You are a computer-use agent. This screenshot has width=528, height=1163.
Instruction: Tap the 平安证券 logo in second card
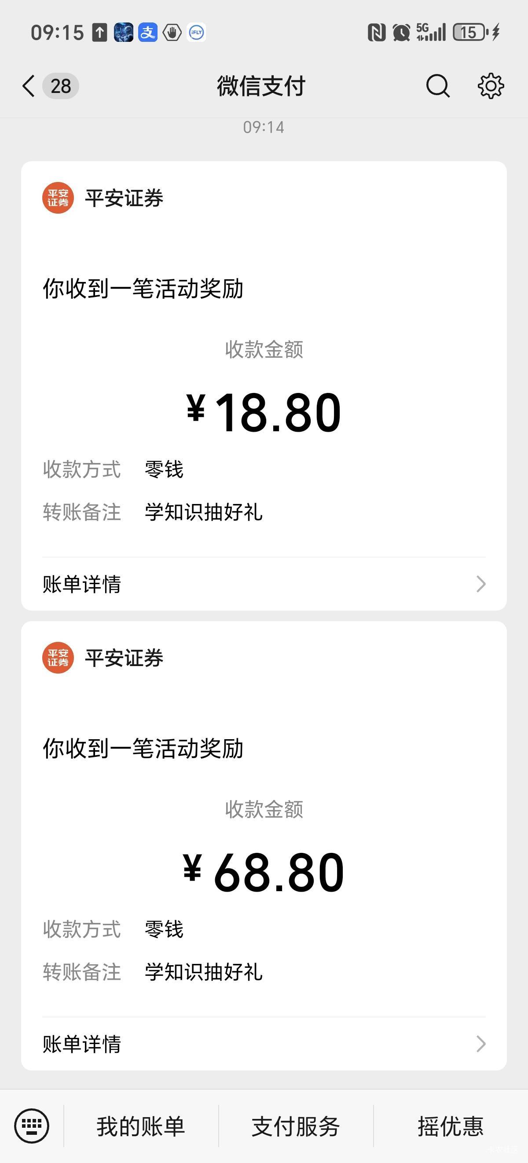[x=58, y=657]
